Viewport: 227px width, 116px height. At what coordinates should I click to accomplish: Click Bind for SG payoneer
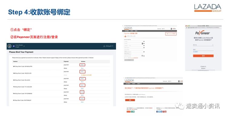click(x=83, y=79)
